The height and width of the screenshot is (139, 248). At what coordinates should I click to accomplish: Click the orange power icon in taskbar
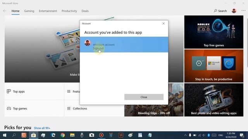pos(24,135)
